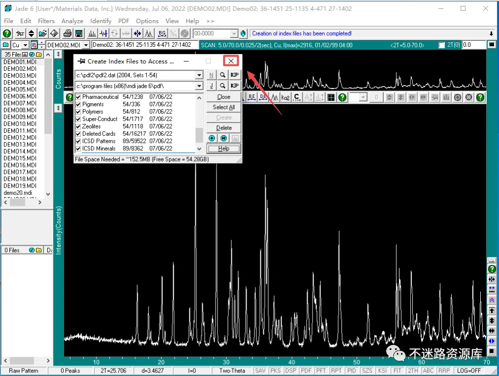Uncheck the ICSD Patterns checkbox
This screenshot has height=376, width=499.
coord(78,141)
